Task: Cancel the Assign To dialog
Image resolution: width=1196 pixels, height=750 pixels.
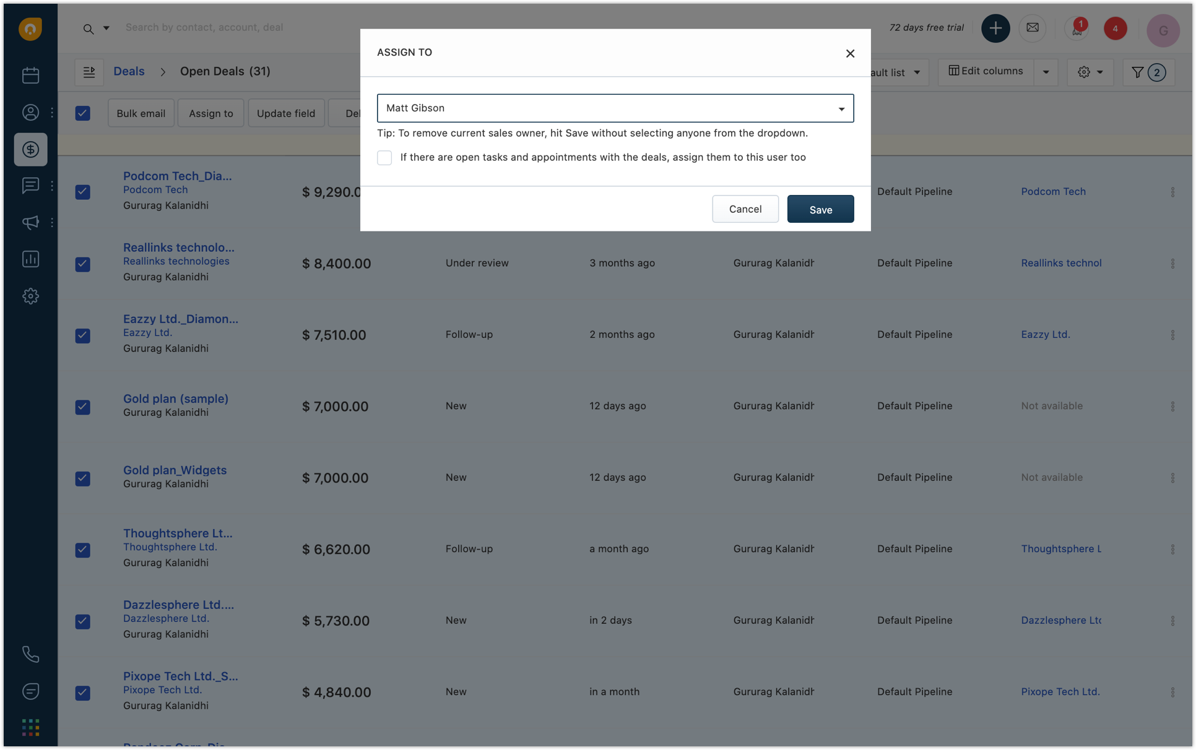Action: (745, 209)
